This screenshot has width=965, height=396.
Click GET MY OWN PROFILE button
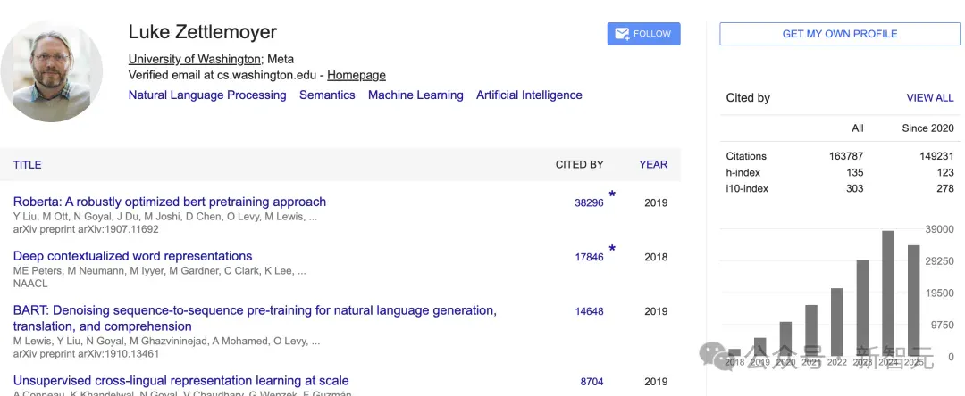[839, 34]
